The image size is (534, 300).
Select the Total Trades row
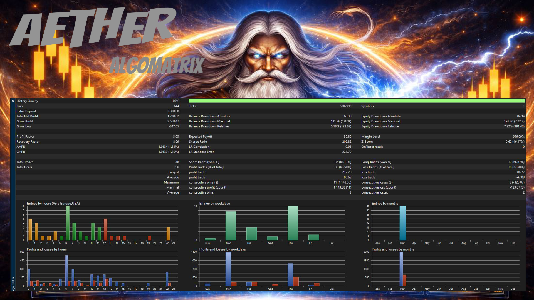[x=25, y=162]
